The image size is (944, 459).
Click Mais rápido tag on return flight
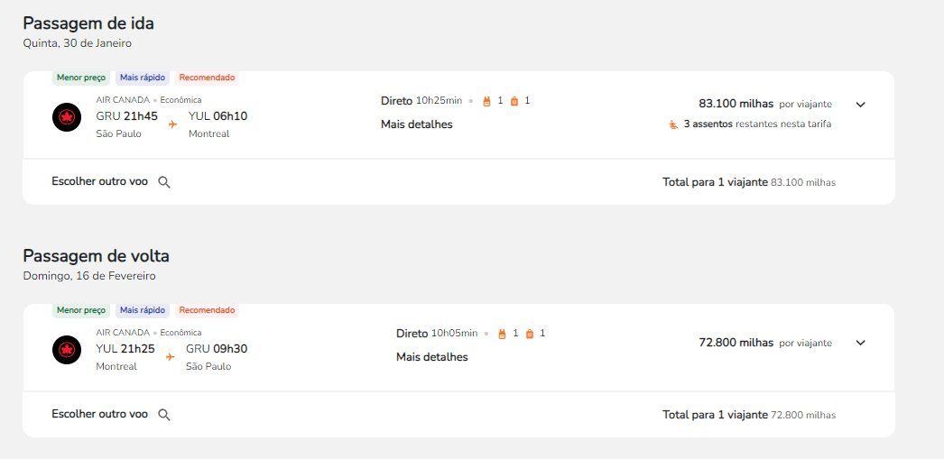pyautogui.click(x=143, y=310)
